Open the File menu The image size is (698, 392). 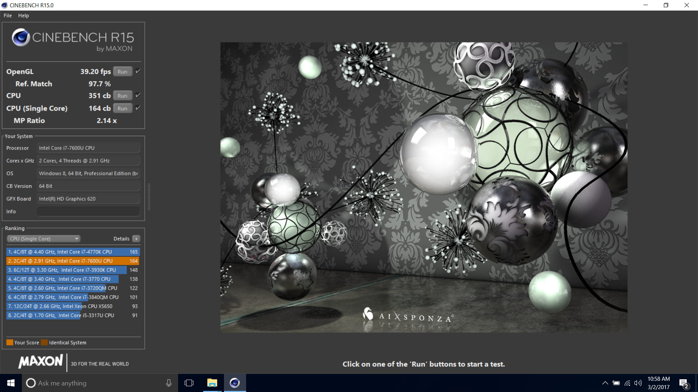pyautogui.click(x=8, y=16)
